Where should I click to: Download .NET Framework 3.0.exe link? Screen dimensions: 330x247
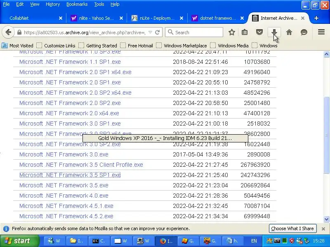coord(64,154)
